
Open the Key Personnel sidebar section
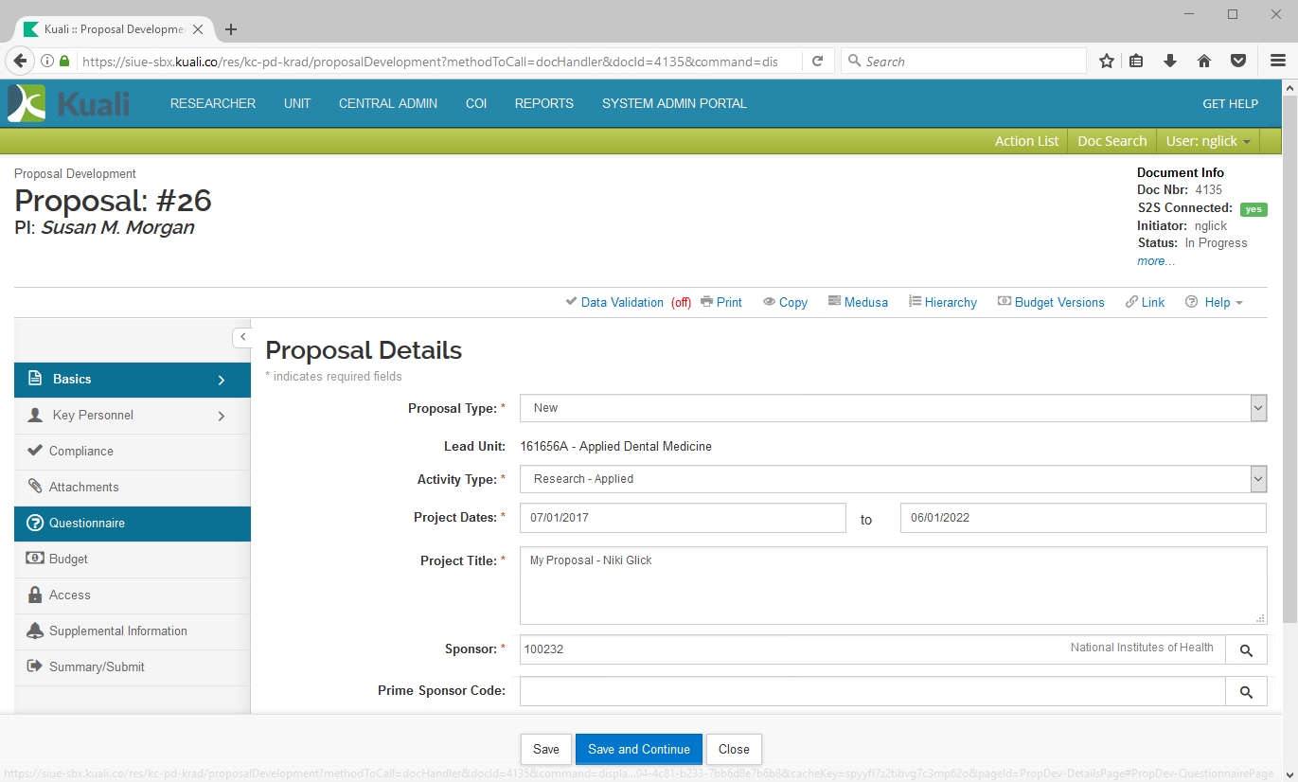(x=93, y=416)
